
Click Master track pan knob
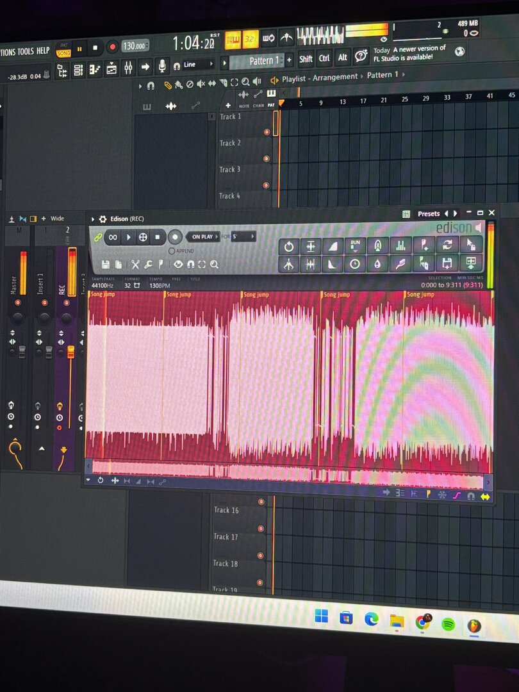click(x=17, y=317)
